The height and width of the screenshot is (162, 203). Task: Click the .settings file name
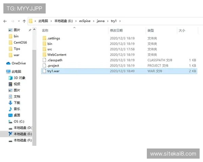coord(53,38)
